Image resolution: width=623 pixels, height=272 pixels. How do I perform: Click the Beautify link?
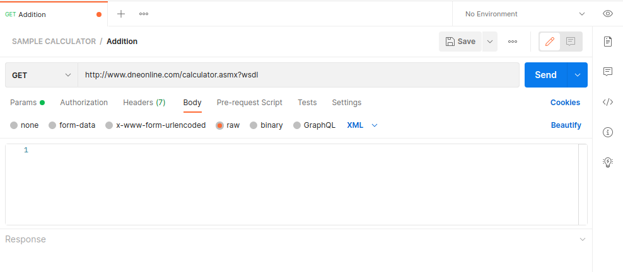(566, 125)
